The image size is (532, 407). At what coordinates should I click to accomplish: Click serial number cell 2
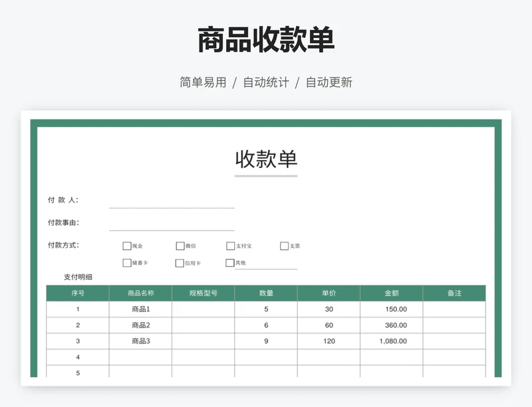[78, 325]
